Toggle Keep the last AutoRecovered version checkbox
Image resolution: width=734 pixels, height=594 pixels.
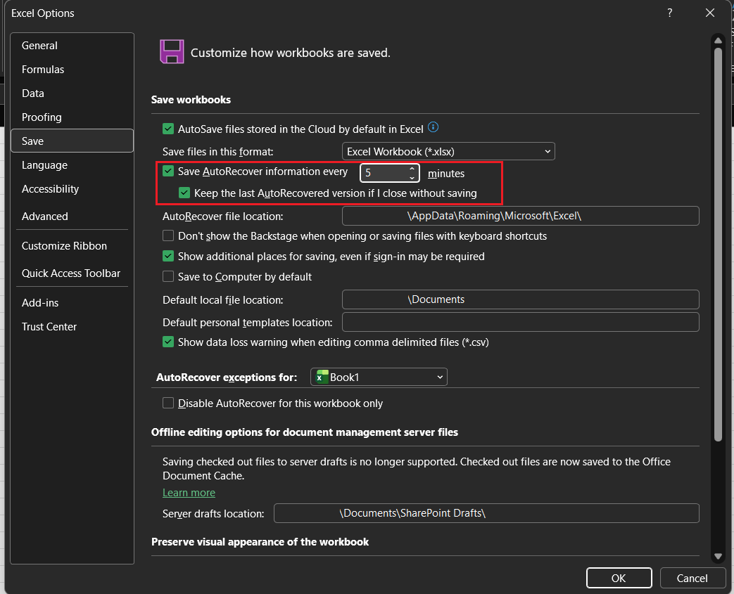(x=184, y=193)
